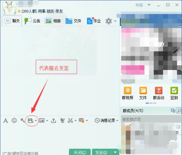The height and width of the screenshot is (155, 182).
Task: Click the flower gift icon
Action: point(62,120)
